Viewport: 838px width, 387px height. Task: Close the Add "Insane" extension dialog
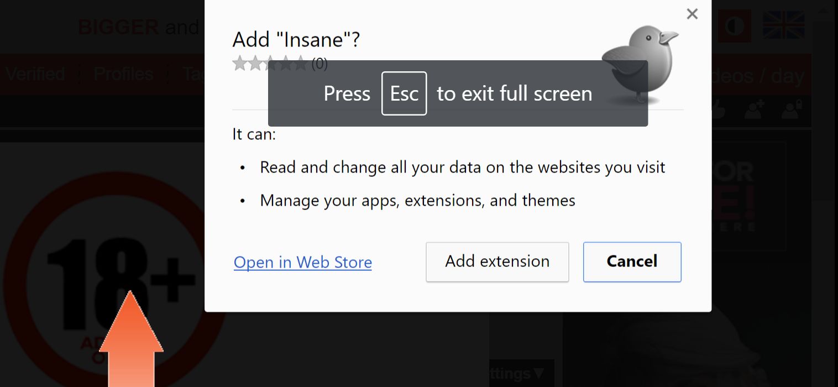pyautogui.click(x=692, y=14)
